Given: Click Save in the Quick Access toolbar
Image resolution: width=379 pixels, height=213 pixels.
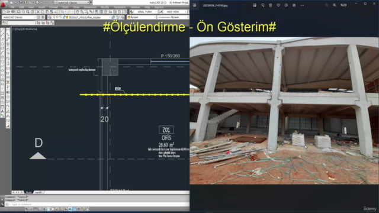Looking at the screenshot, I should coord(21,2).
